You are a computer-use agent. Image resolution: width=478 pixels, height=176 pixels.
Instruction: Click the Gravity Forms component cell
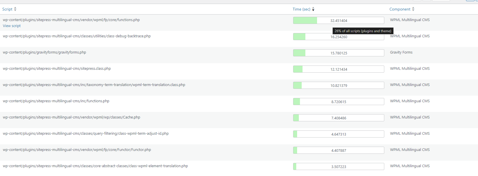pyautogui.click(x=401, y=52)
